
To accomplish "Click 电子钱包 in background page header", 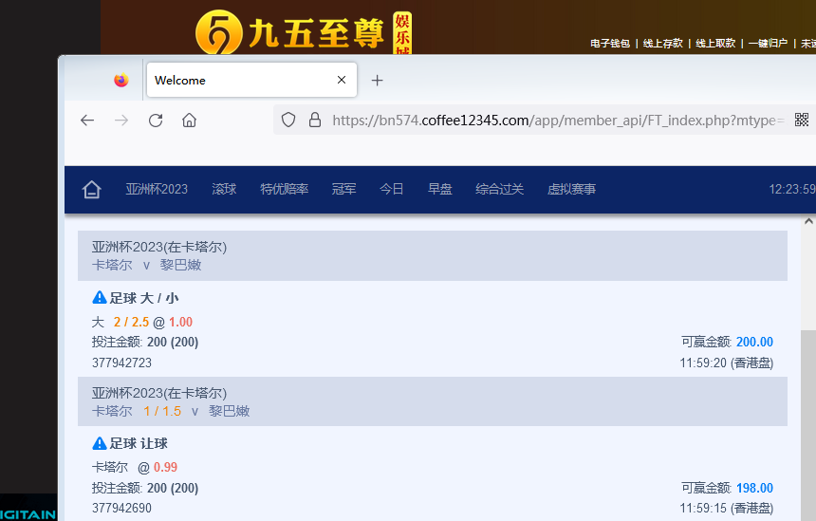I will coord(610,44).
